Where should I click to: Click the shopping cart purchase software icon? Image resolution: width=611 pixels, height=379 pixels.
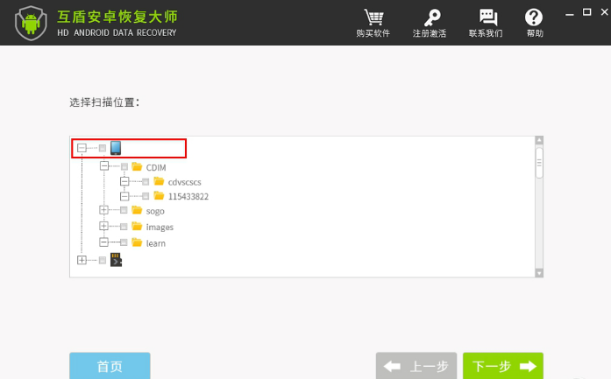point(373,18)
